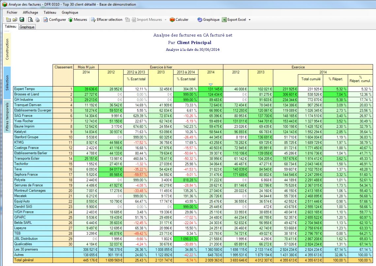
Task: Click the open folder toolbar icon
Action: pyautogui.click(x=15, y=20)
